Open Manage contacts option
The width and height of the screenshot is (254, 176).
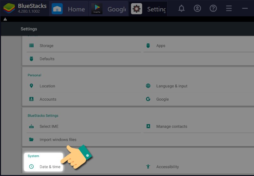tap(199, 126)
